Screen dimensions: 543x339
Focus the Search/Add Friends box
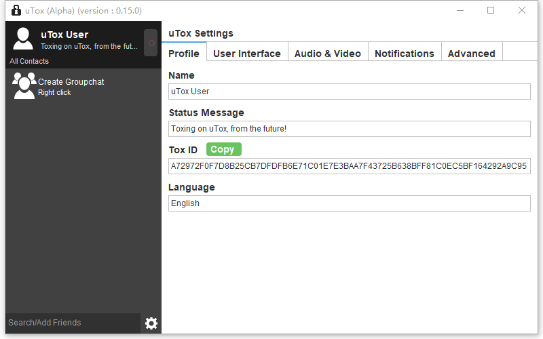(x=73, y=323)
